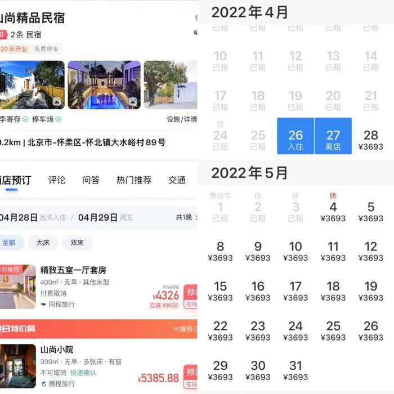Select May 15 in calendar
The width and height of the screenshot is (394, 394).
click(x=221, y=291)
